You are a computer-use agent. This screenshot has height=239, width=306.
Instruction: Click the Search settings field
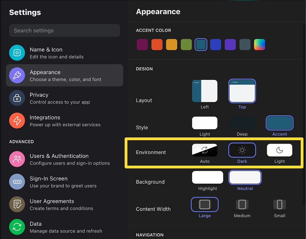[65, 30]
